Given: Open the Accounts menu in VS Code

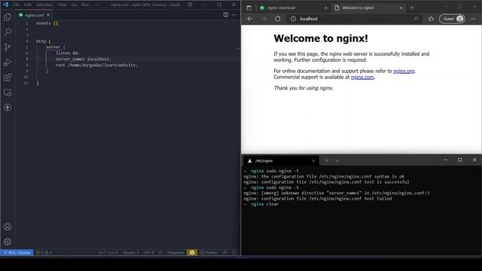Looking at the screenshot, I should click(x=8, y=227).
